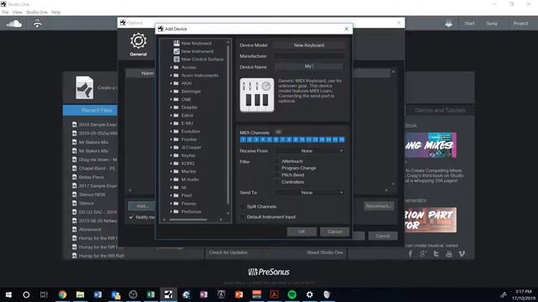
Task: Expand the Peavey folder arrow
Action: coord(171,203)
